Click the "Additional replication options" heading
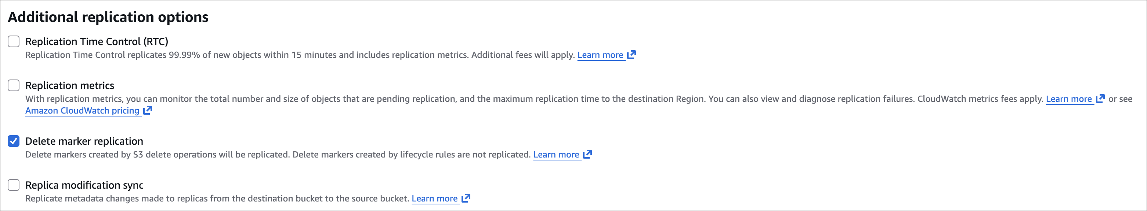 pyautogui.click(x=108, y=17)
